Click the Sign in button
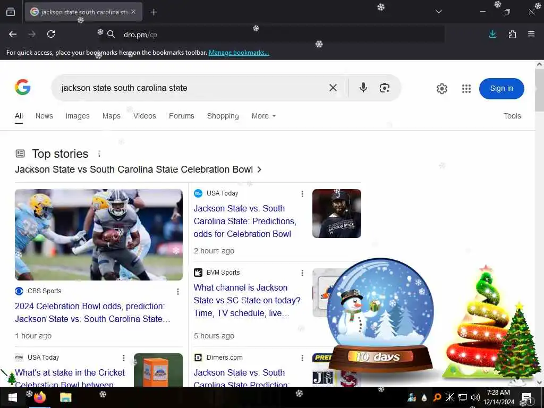This screenshot has width=544, height=408. coord(501,89)
